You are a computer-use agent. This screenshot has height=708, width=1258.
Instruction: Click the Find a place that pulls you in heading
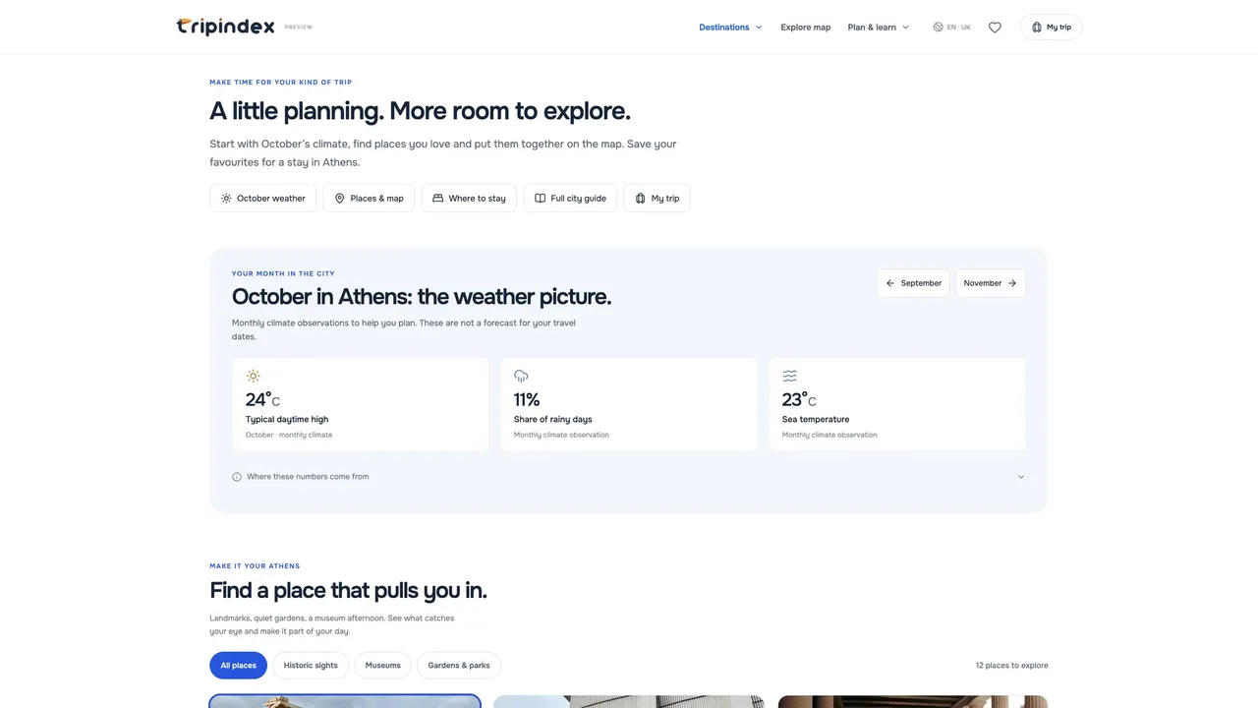click(348, 591)
